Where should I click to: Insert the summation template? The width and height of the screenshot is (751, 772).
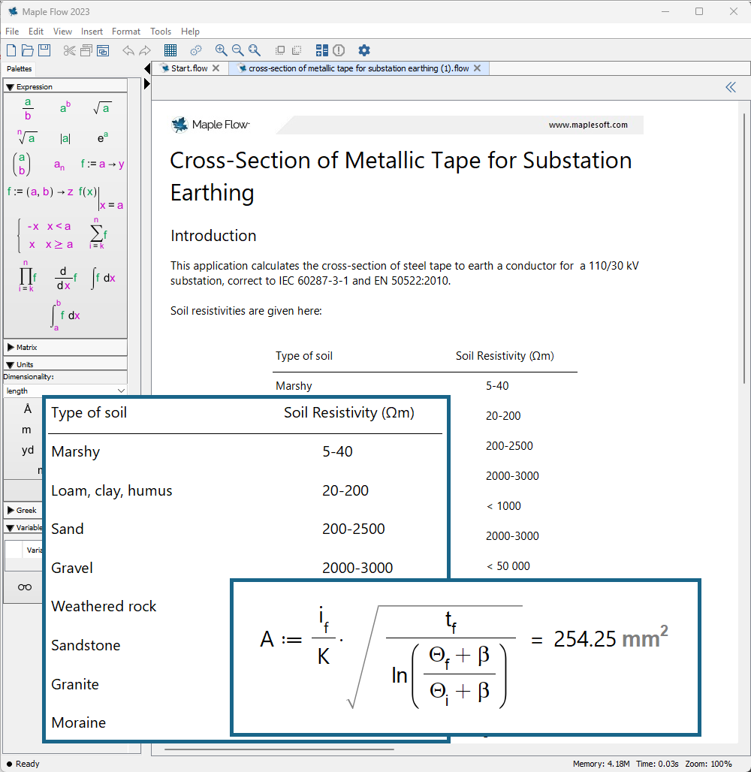coord(98,234)
